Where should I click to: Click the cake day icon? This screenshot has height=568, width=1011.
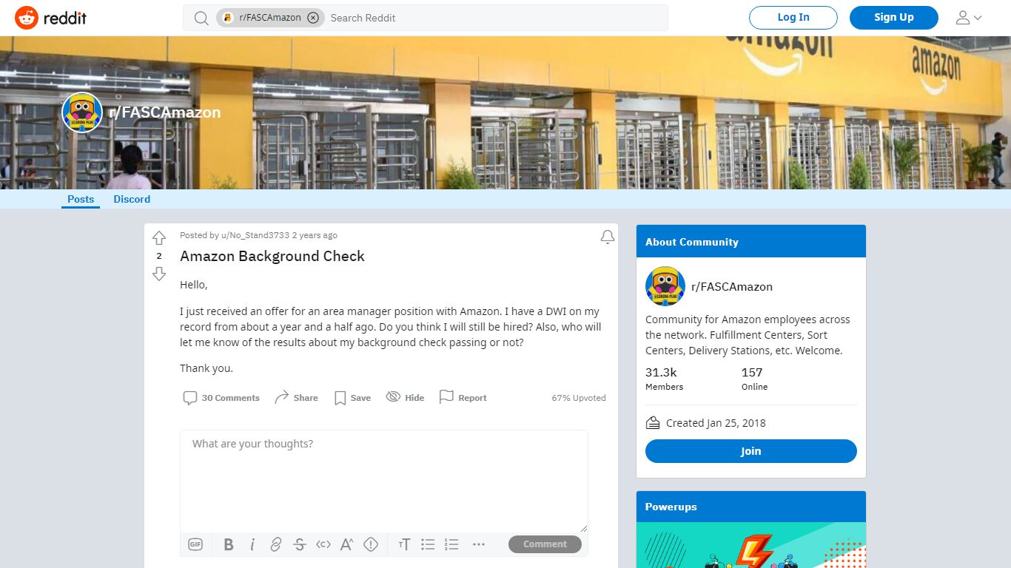coord(653,423)
